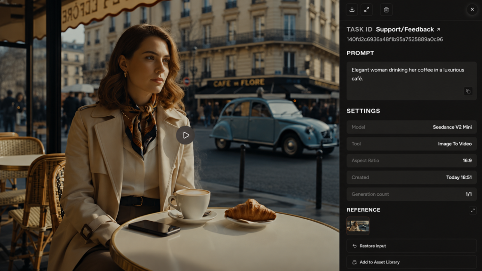Delete the video via trash icon
The width and height of the screenshot is (482, 271).
coord(386,10)
